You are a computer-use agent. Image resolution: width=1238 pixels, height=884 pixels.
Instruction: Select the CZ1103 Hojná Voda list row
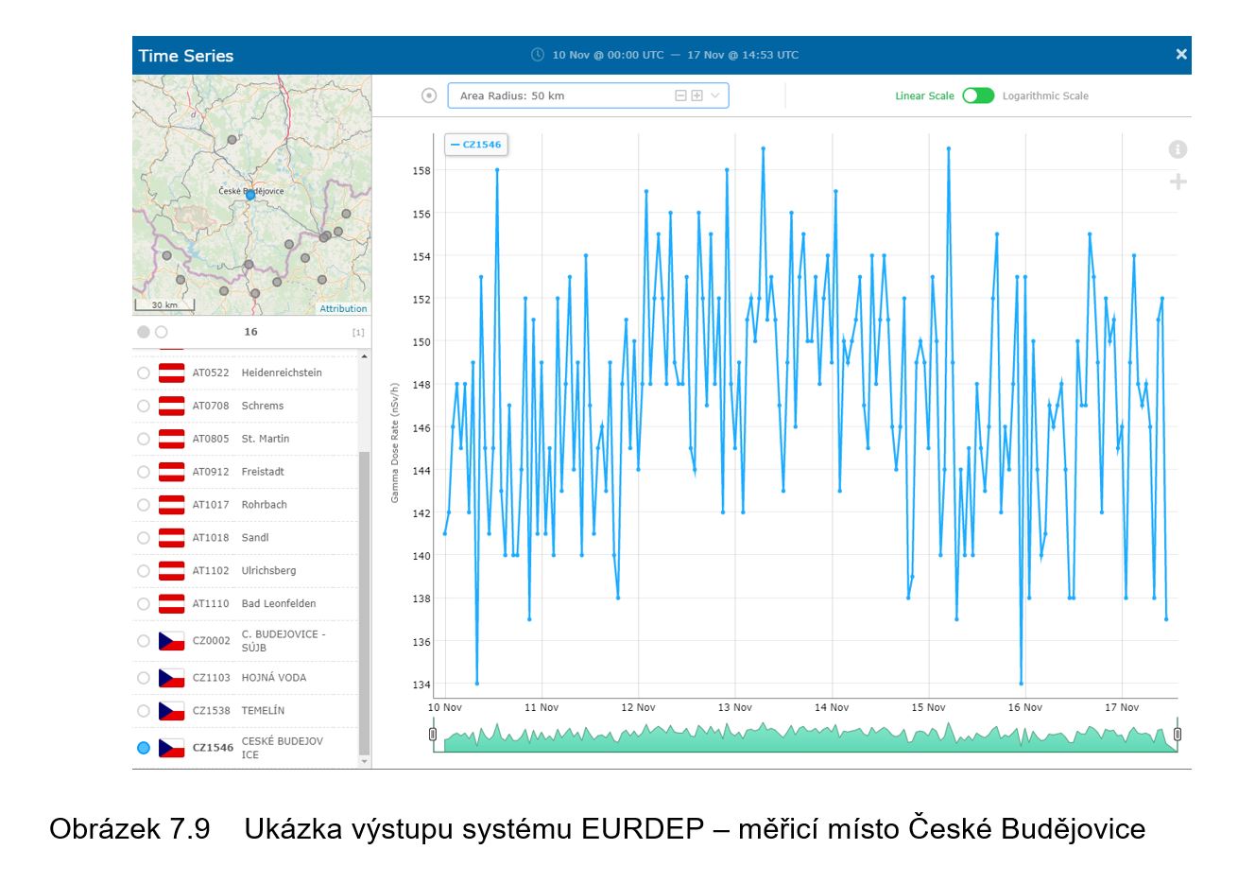pyautogui.click(x=246, y=678)
